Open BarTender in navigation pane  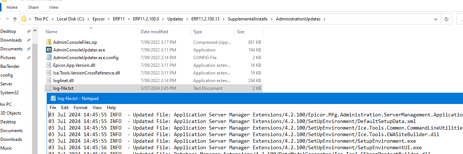pyautogui.click(x=10, y=66)
